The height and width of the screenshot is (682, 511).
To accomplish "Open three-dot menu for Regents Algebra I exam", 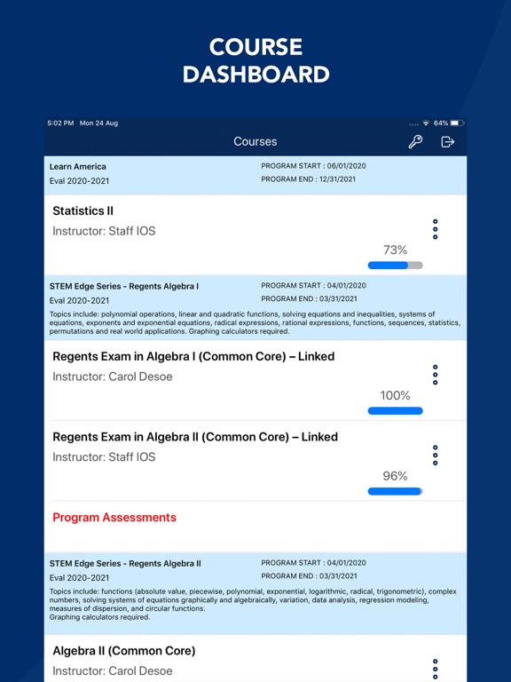I will pos(435,375).
